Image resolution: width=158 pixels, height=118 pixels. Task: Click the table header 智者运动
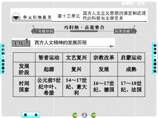(49, 58)
